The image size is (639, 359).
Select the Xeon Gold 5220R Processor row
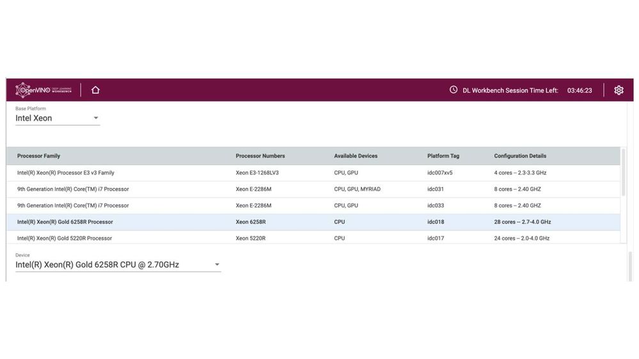tap(313, 238)
